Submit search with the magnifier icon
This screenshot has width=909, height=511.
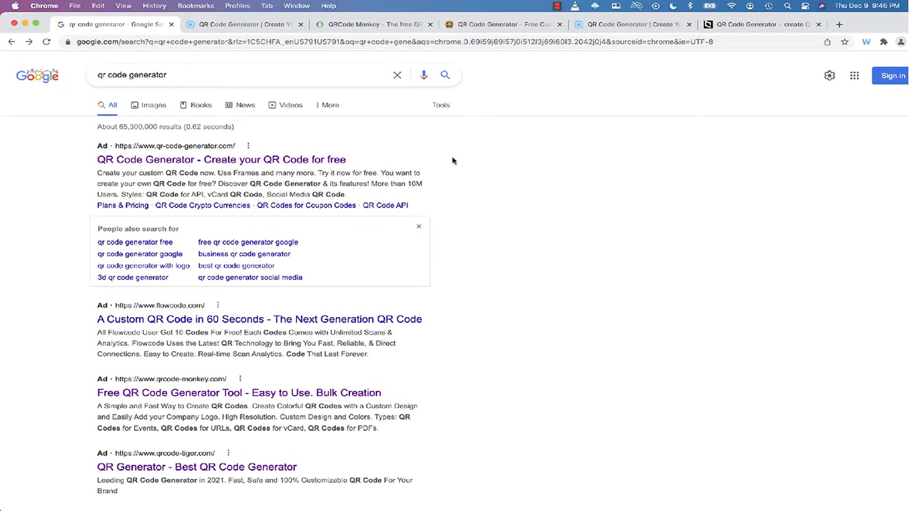[x=445, y=75]
